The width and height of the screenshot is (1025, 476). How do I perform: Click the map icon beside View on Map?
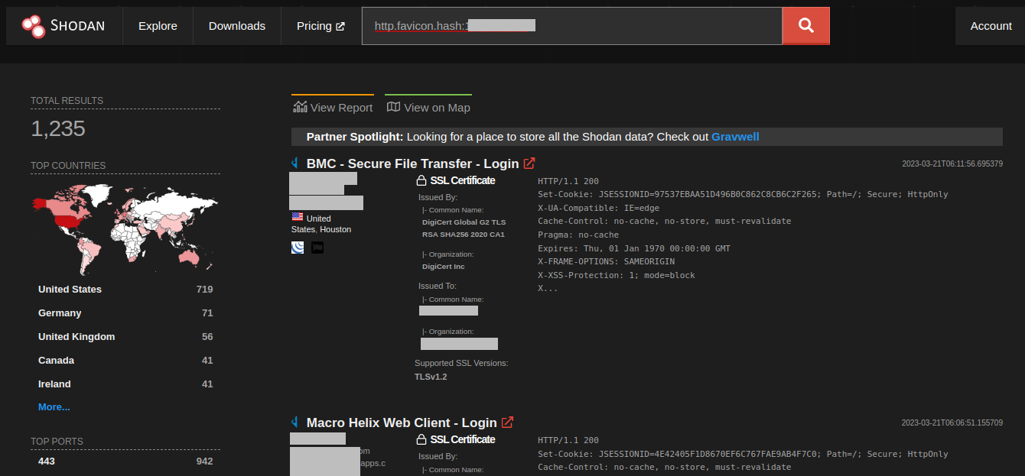[393, 107]
